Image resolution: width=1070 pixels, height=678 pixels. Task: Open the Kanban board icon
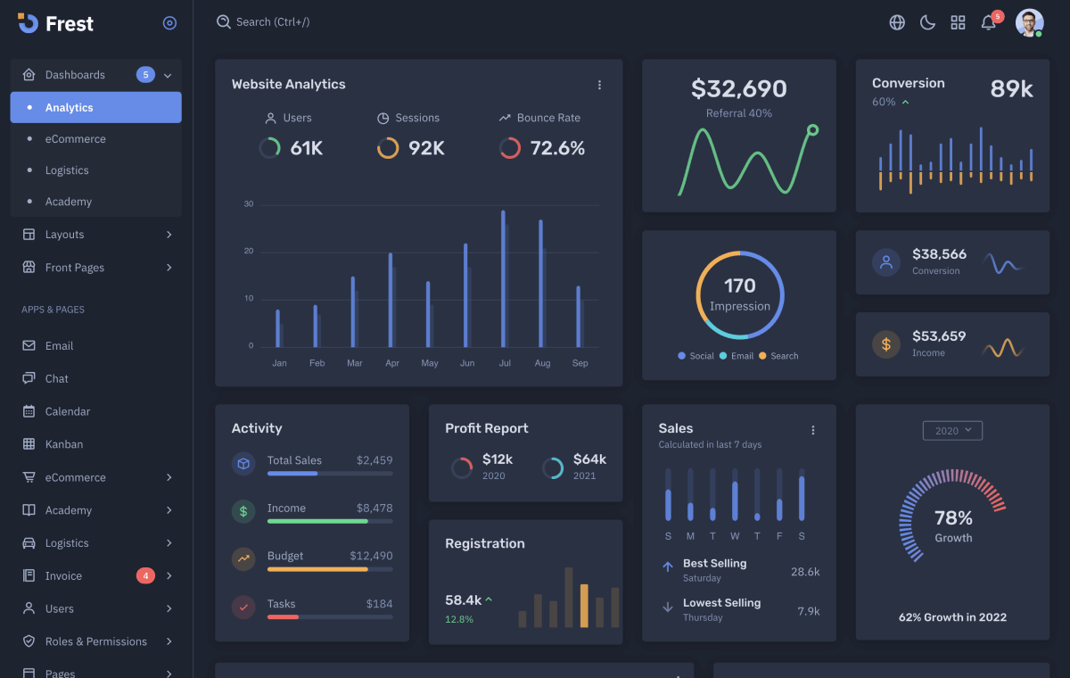(29, 444)
